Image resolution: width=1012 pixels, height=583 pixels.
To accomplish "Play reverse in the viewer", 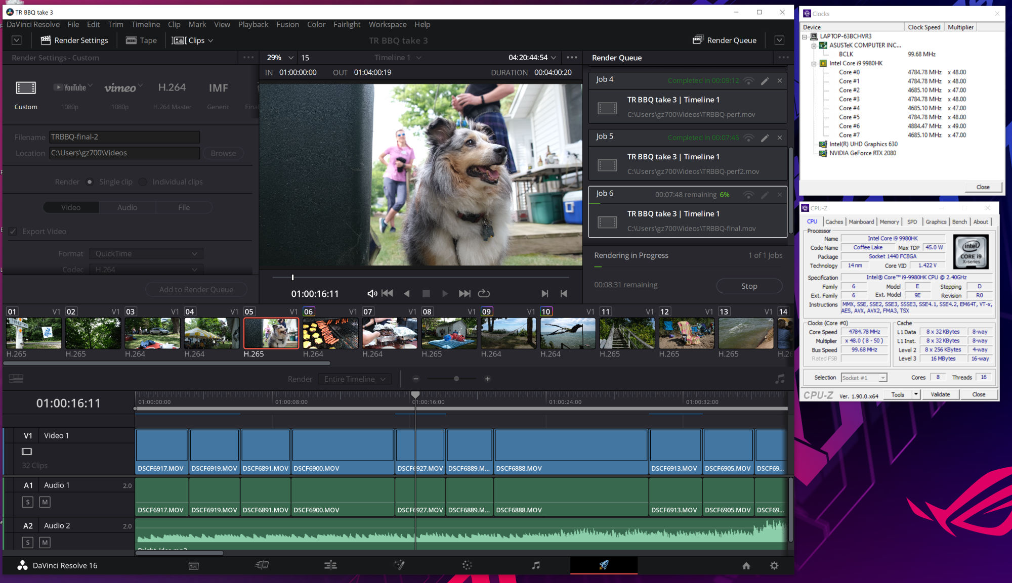I will (x=406, y=293).
